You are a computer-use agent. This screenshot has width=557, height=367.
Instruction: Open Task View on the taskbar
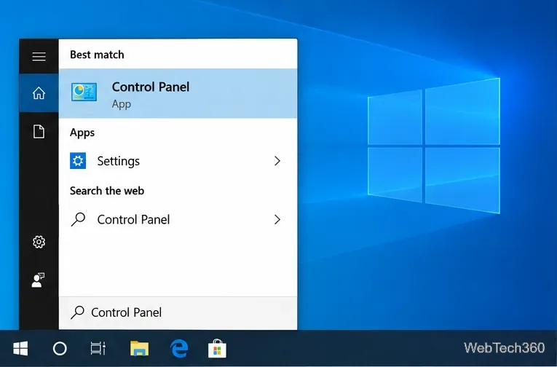click(x=98, y=349)
